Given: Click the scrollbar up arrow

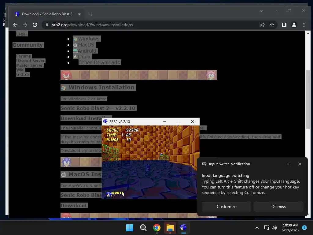Looking at the screenshot, I should (308, 33).
